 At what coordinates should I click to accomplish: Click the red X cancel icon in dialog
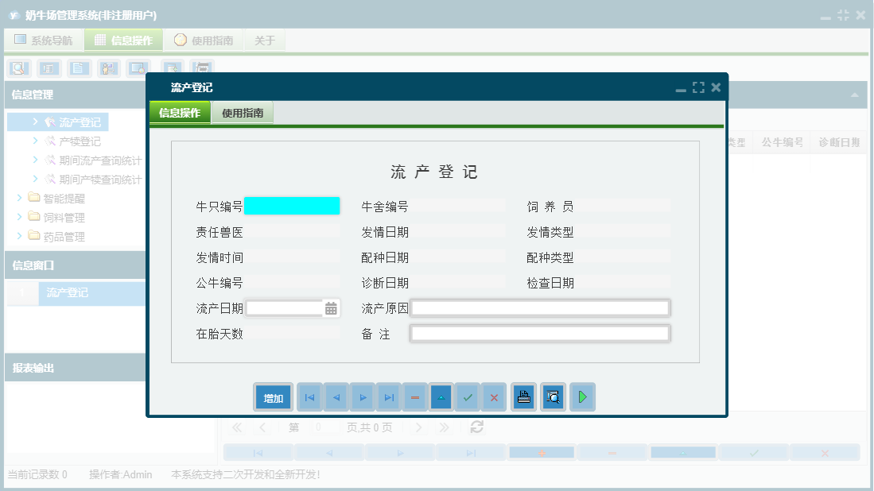[x=494, y=397]
